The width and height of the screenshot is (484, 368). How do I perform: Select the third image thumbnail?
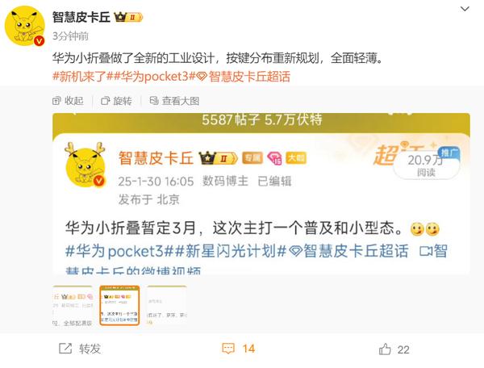coord(167,306)
